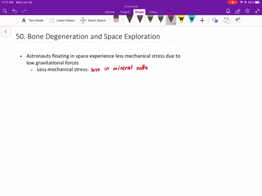Activate the Lasso Select tool
This screenshot has height=196, width=262.
[x=62, y=20]
